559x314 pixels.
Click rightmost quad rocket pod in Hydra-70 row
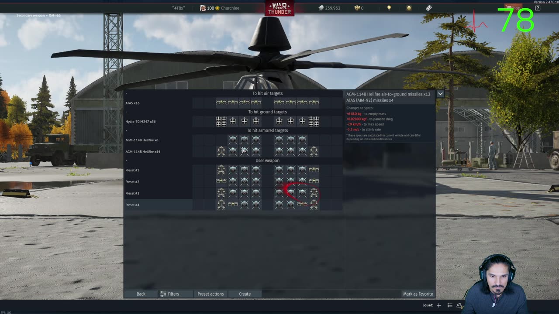pyautogui.click(x=314, y=122)
